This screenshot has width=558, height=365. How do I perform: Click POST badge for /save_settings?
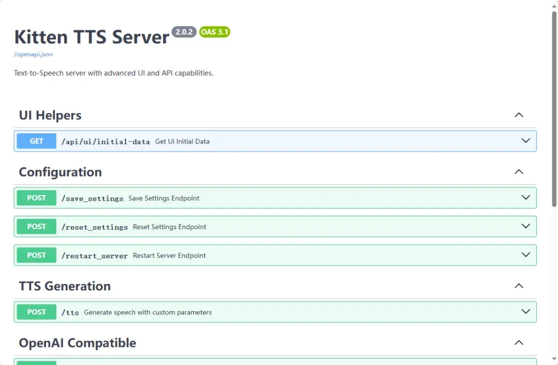(36, 198)
